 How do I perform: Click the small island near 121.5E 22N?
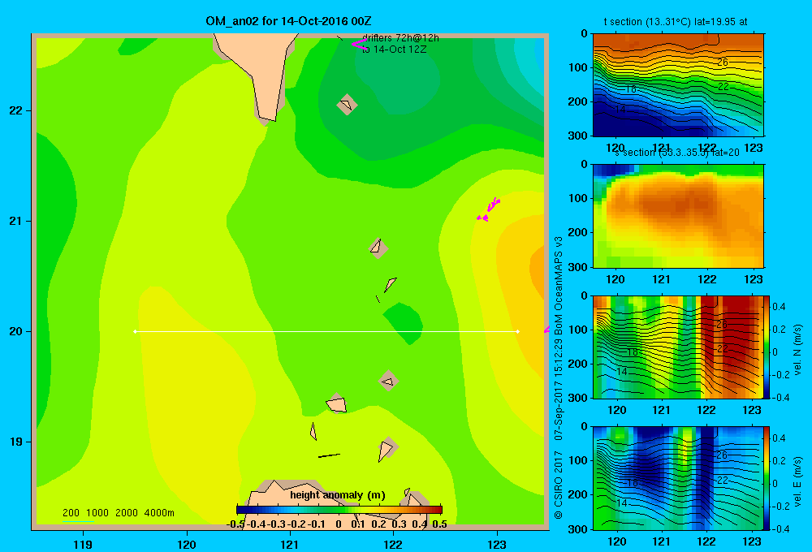(347, 105)
